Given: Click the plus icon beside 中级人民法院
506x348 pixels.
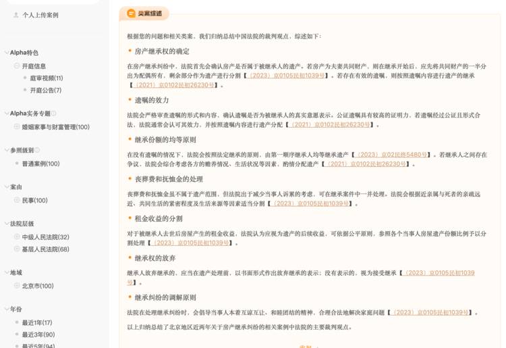Looking at the screenshot, I should pyautogui.click(x=17, y=237).
